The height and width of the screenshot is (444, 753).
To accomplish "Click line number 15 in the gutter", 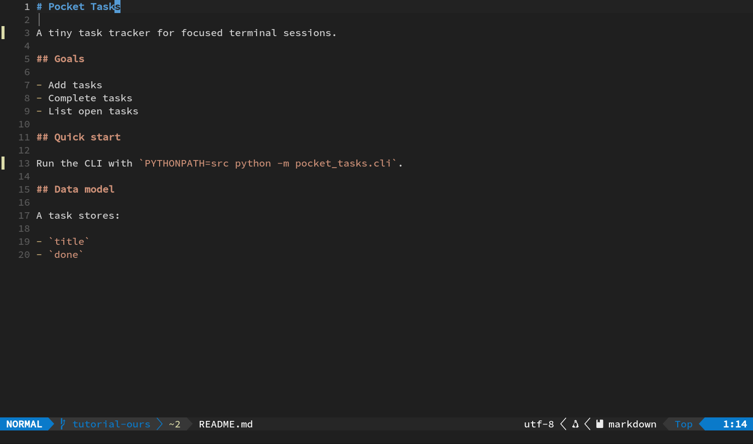I will point(24,189).
